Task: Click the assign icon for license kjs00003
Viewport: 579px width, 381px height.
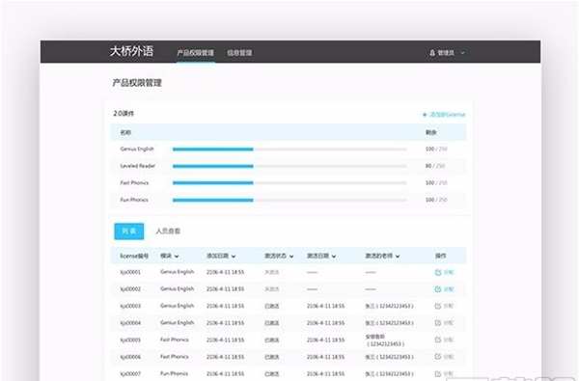Action: [x=438, y=306]
